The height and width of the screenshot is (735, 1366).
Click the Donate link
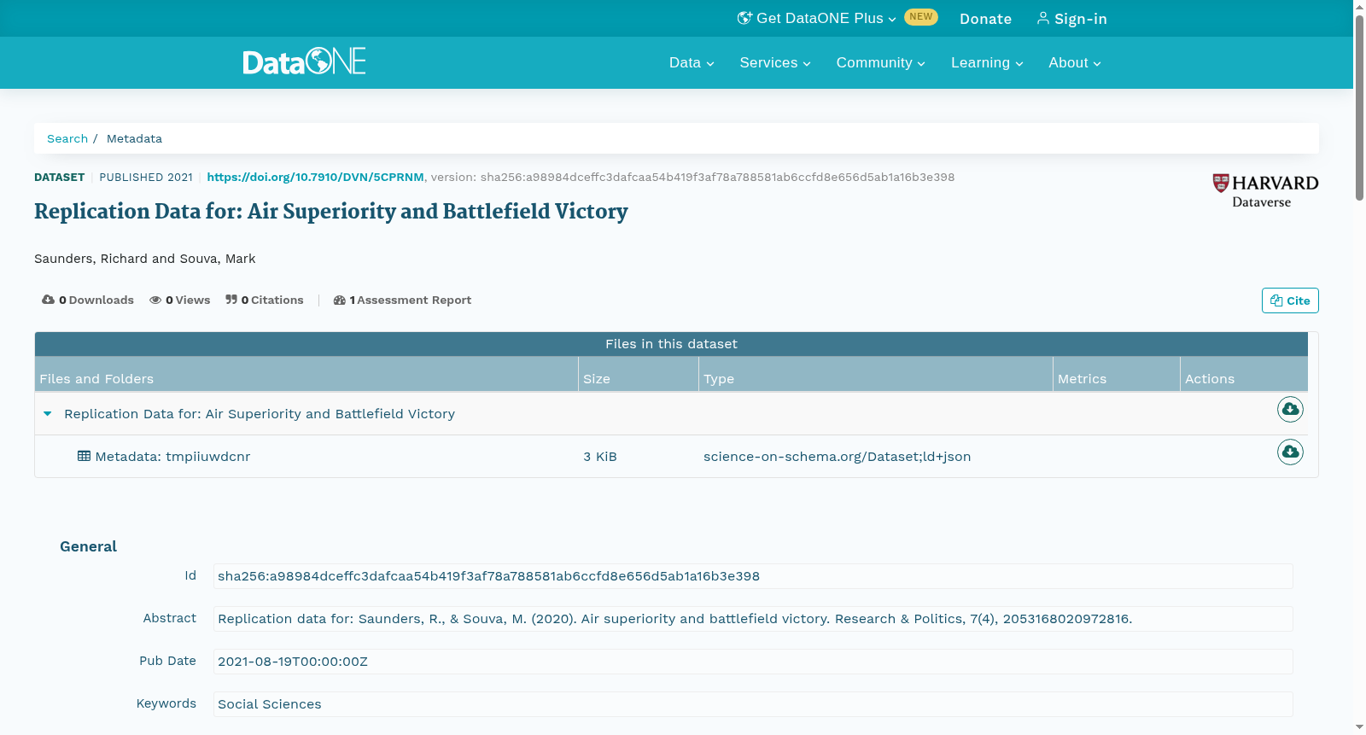coord(985,19)
